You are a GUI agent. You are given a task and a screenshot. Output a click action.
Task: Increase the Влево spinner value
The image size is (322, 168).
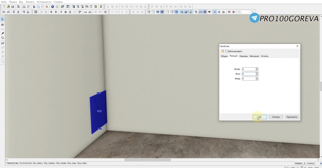(x=257, y=68)
